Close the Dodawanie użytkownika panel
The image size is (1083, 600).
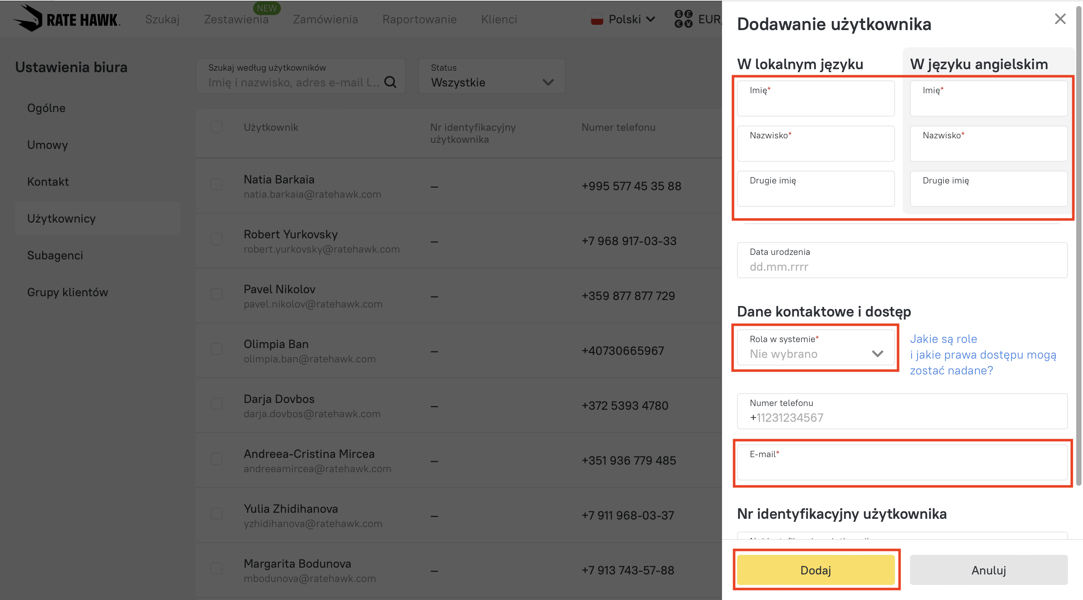[1060, 19]
